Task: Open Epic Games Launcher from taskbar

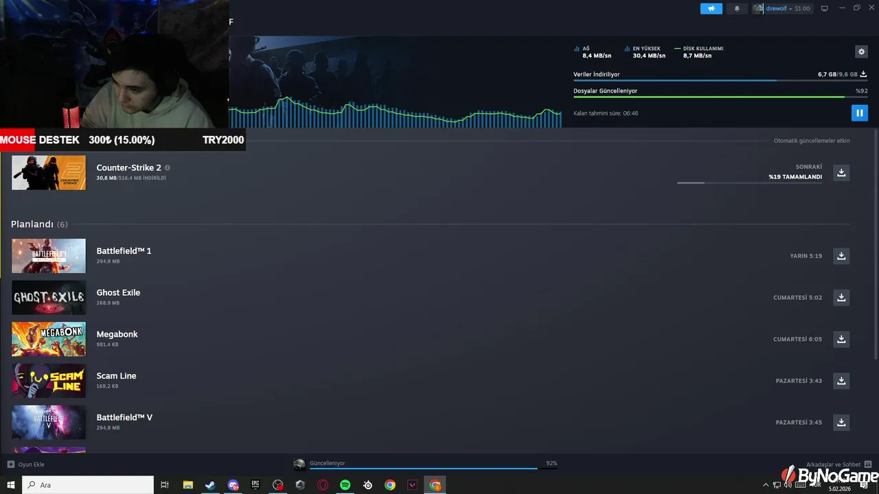Action: (255, 485)
